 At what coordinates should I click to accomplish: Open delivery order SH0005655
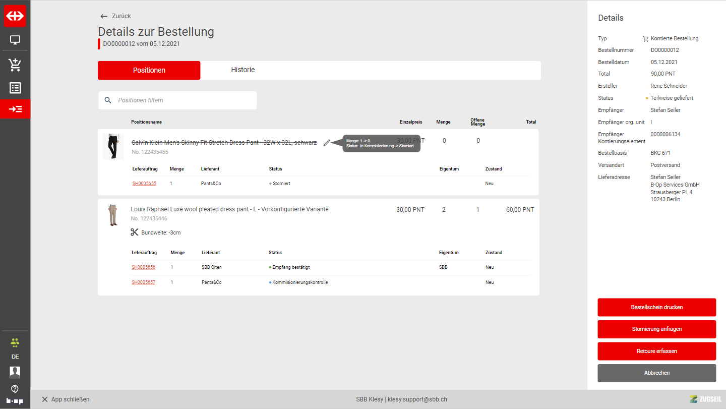(144, 184)
